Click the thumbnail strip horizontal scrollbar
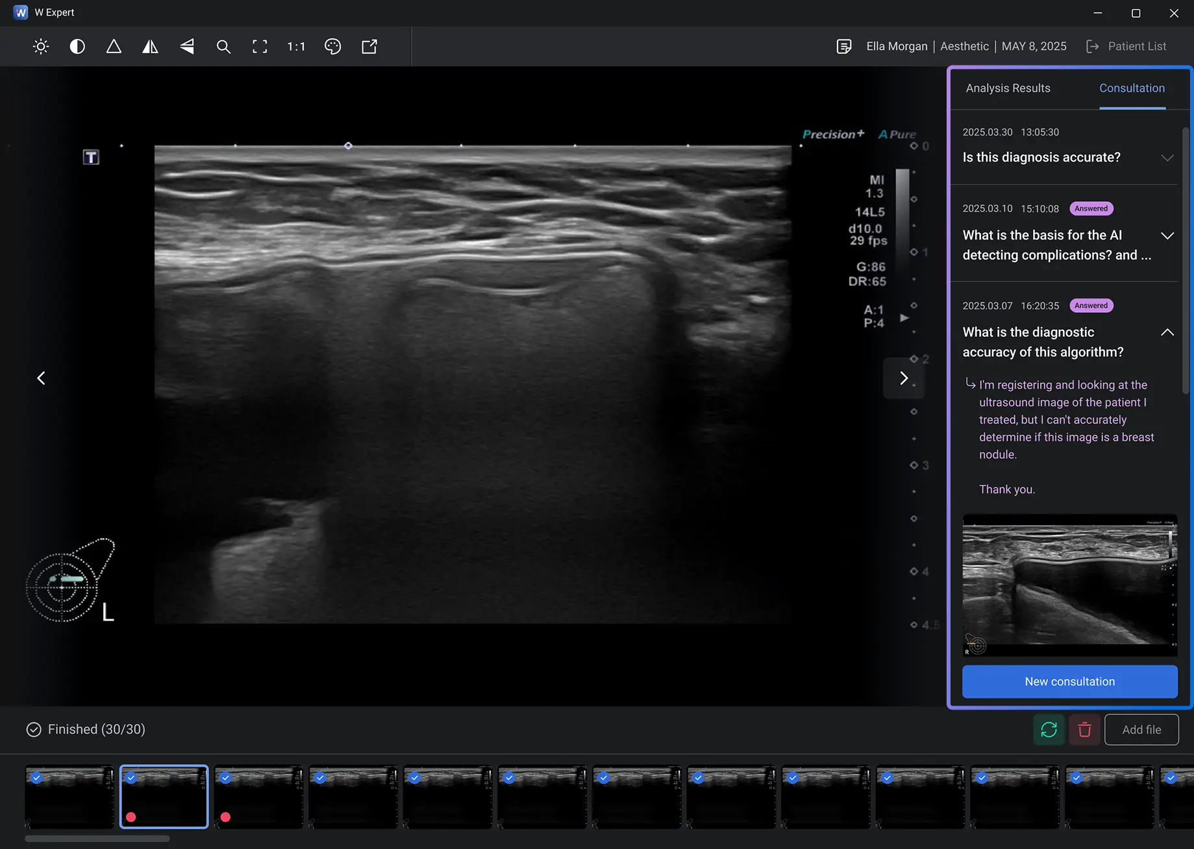 click(97, 839)
